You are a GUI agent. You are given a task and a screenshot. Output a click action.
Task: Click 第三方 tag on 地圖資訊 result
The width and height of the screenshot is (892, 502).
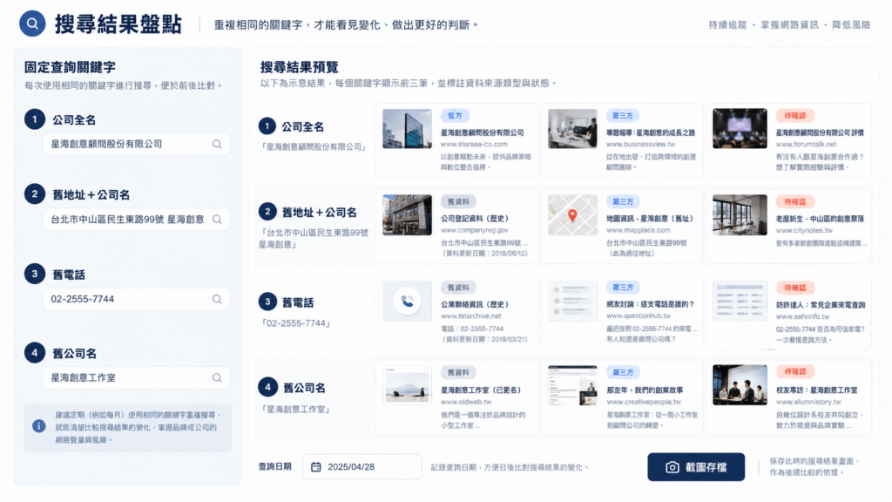(x=622, y=201)
